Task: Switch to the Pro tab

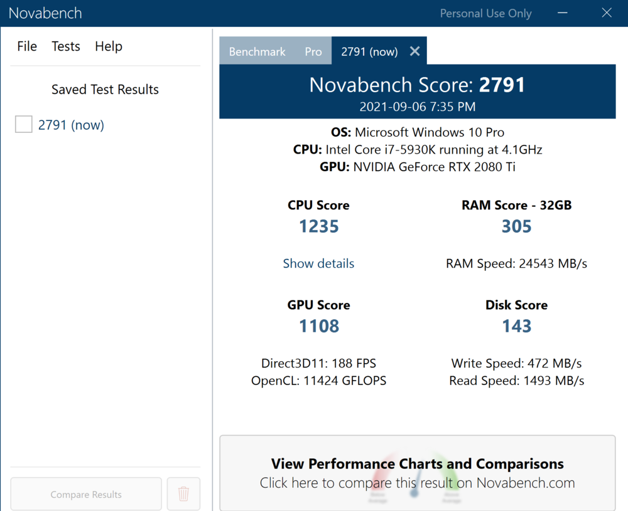Action: coord(313,51)
